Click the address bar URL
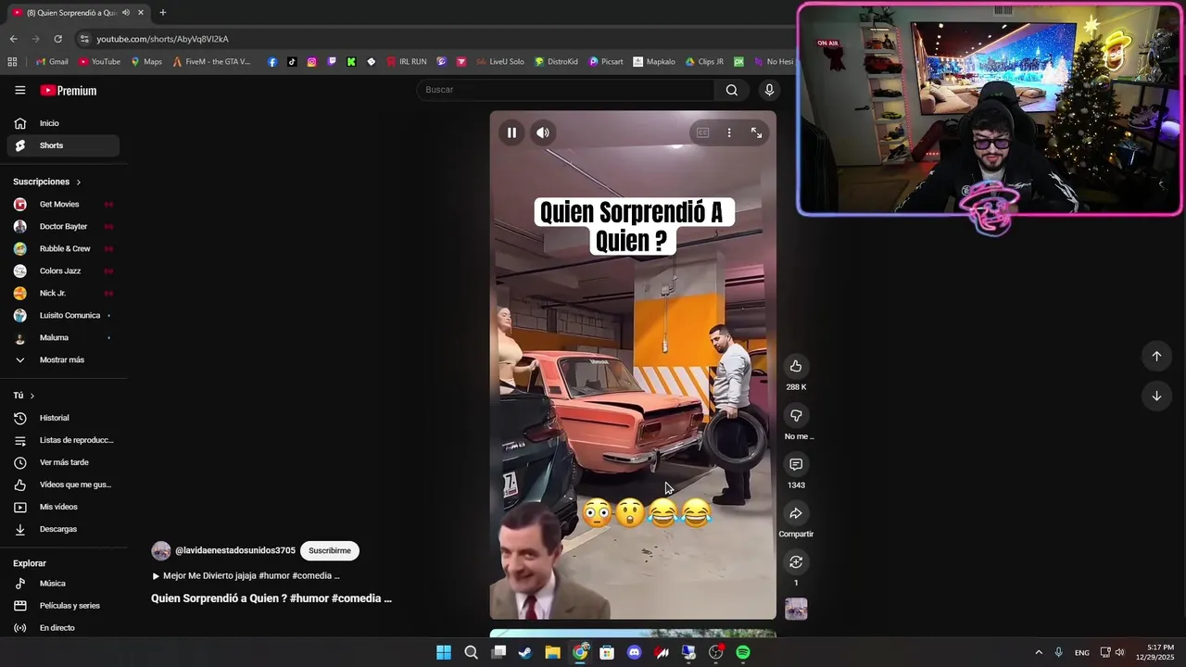 pos(163,39)
